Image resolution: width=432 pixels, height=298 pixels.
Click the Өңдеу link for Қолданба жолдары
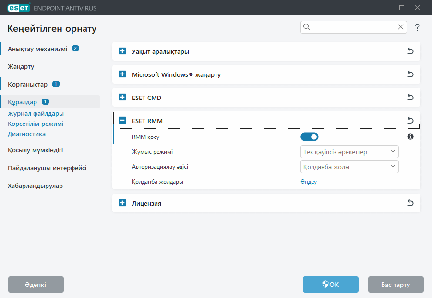click(309, 182)
